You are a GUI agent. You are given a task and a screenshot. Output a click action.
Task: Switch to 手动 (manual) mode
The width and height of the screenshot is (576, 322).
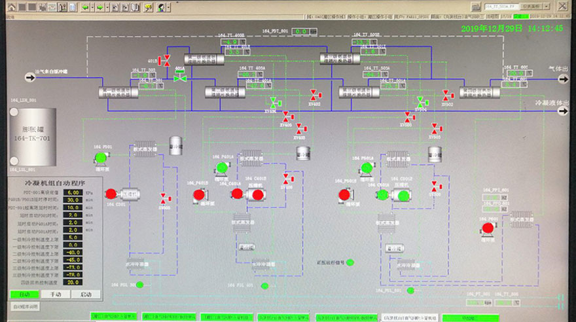55,295
